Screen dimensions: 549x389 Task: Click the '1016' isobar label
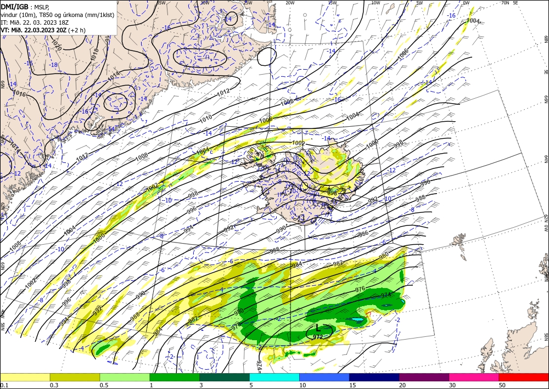(20, 93)
